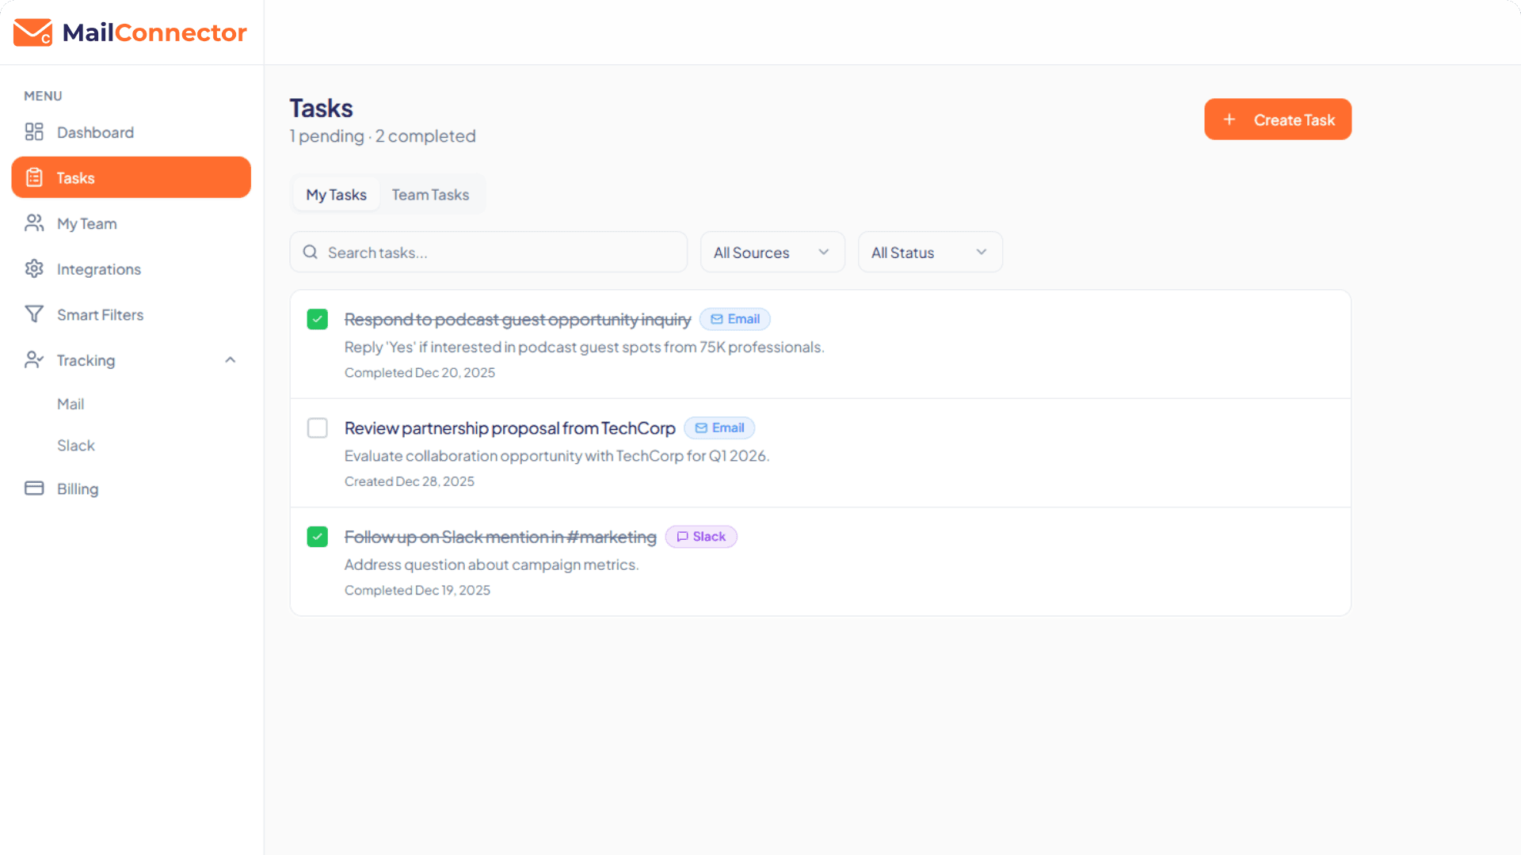Open the Dashboard from the sidebar

click(94, 132)
